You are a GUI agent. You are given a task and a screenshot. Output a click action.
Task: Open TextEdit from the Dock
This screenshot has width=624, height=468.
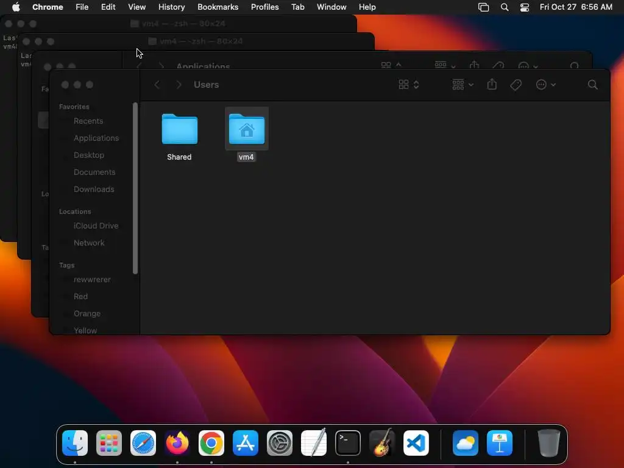tap(314, 443)
